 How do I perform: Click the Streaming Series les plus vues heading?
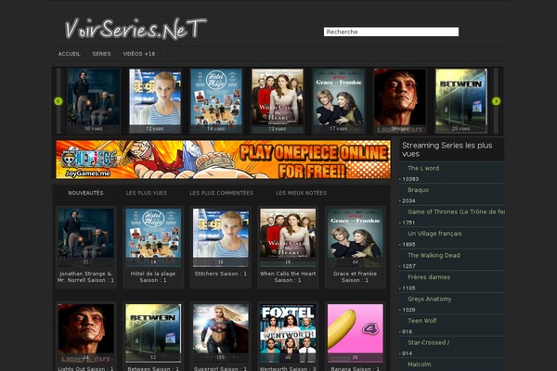[x=447, y=149]
